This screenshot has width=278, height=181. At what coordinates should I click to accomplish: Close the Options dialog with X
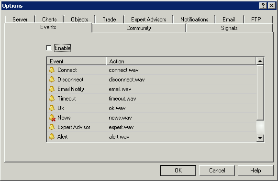click(272, 6)
